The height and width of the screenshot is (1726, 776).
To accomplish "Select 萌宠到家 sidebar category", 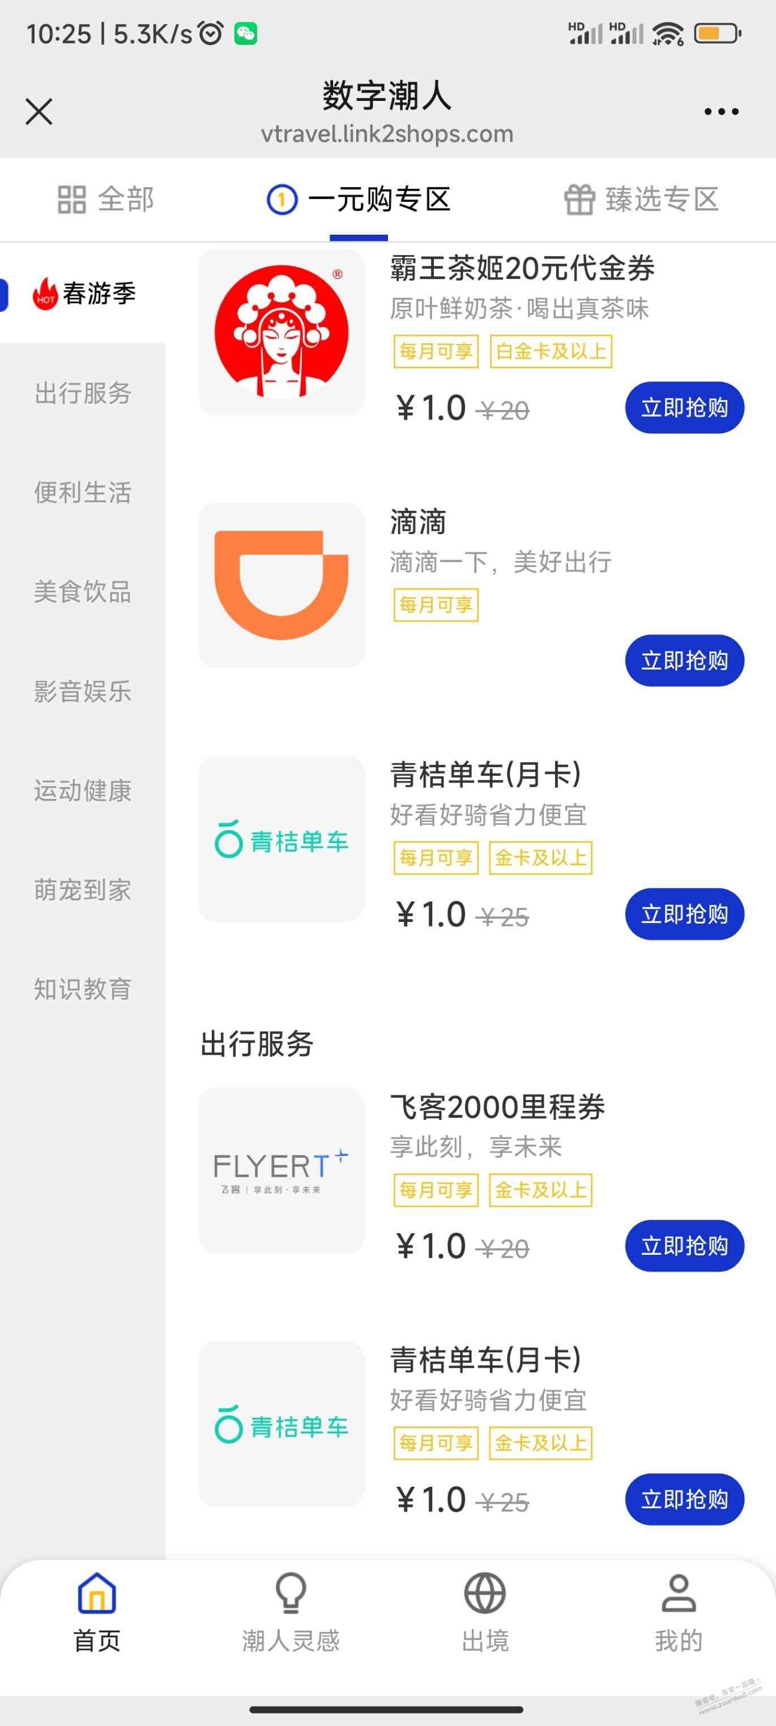I will pyautogui.click(x=83, y=890).
